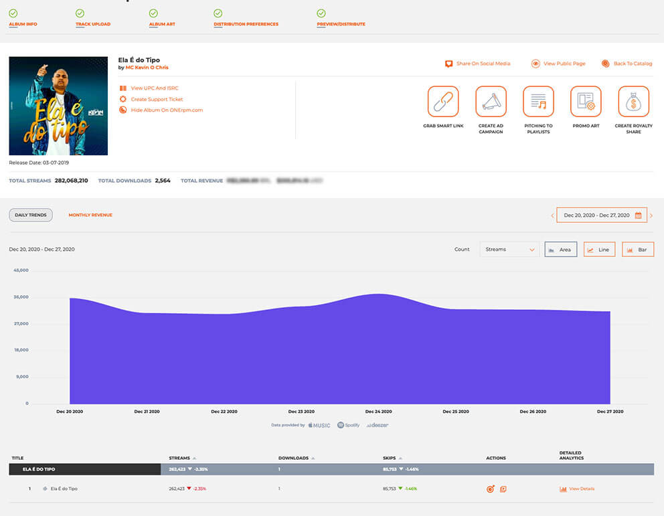Switch chart to Line view
This screenshot has height=516, width=664.
click(599, 250)
